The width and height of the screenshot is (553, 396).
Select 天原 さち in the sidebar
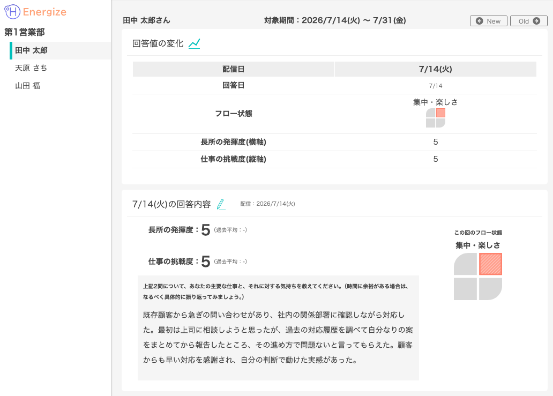coord(31,68)
